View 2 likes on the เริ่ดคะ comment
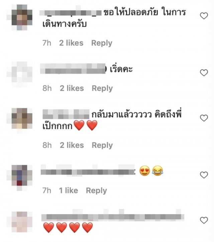 [72, 88]
